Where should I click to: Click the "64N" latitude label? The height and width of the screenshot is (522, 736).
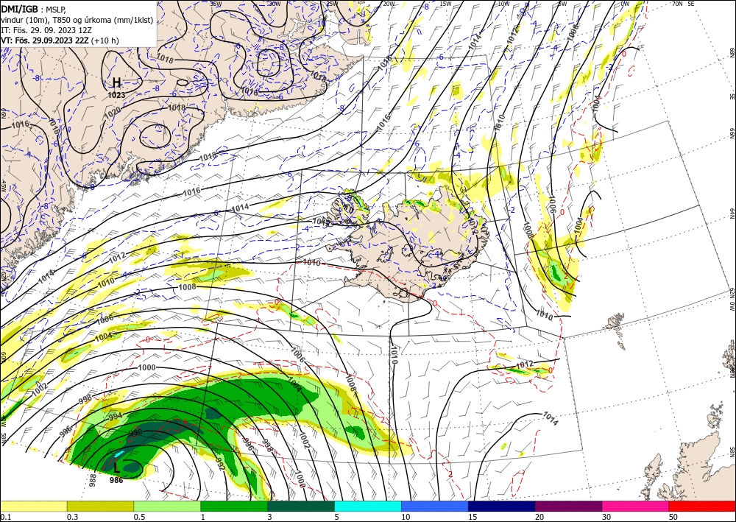tap(732, 213)
